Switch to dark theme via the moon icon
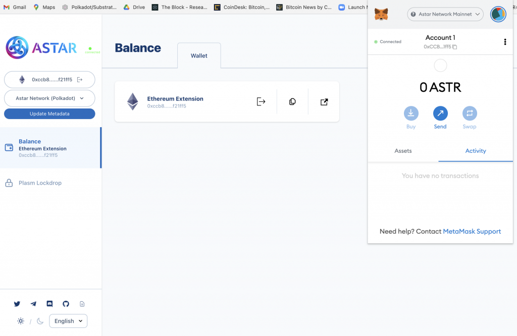517x336 pixels. [40, 321]
